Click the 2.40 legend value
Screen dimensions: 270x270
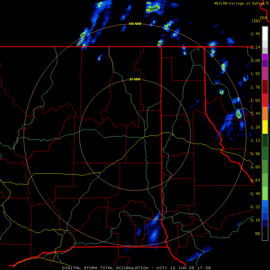[255, 34]
